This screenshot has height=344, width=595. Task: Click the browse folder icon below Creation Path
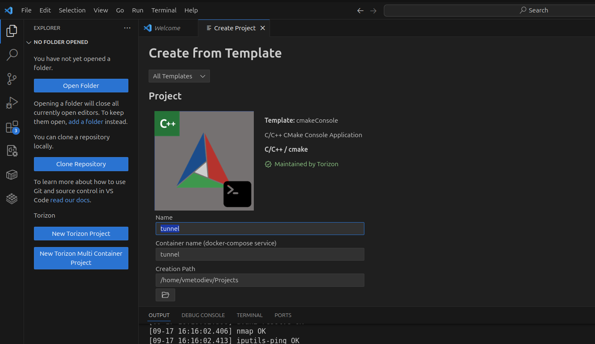pos(165,295)
